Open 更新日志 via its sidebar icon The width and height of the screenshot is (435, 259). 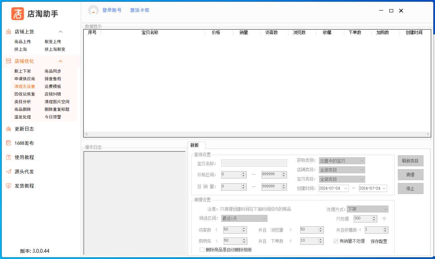[x=9, y=129]
